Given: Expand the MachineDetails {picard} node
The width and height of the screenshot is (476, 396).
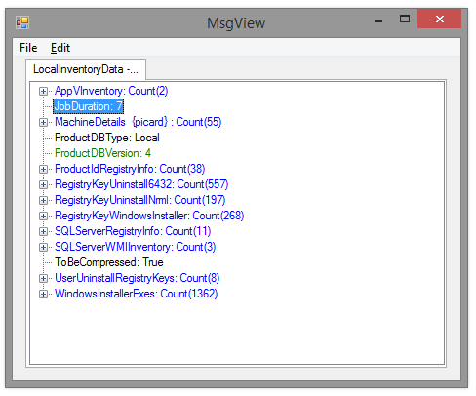Looking at the screenshot, I should pyautogui.click(x=43, y=122).
